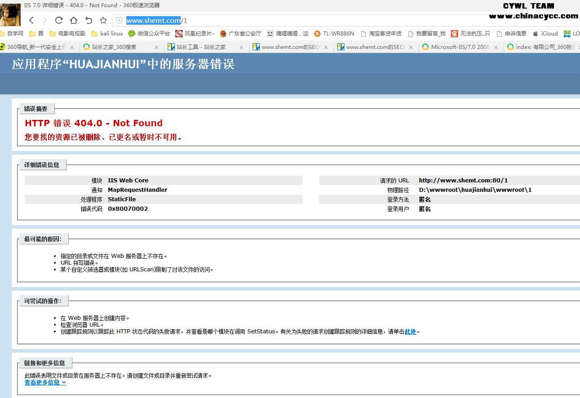Switch to the Microsoft-IIS/7.0 tab
This screenshot has height=398, width=580.
(x=460, y=47)
